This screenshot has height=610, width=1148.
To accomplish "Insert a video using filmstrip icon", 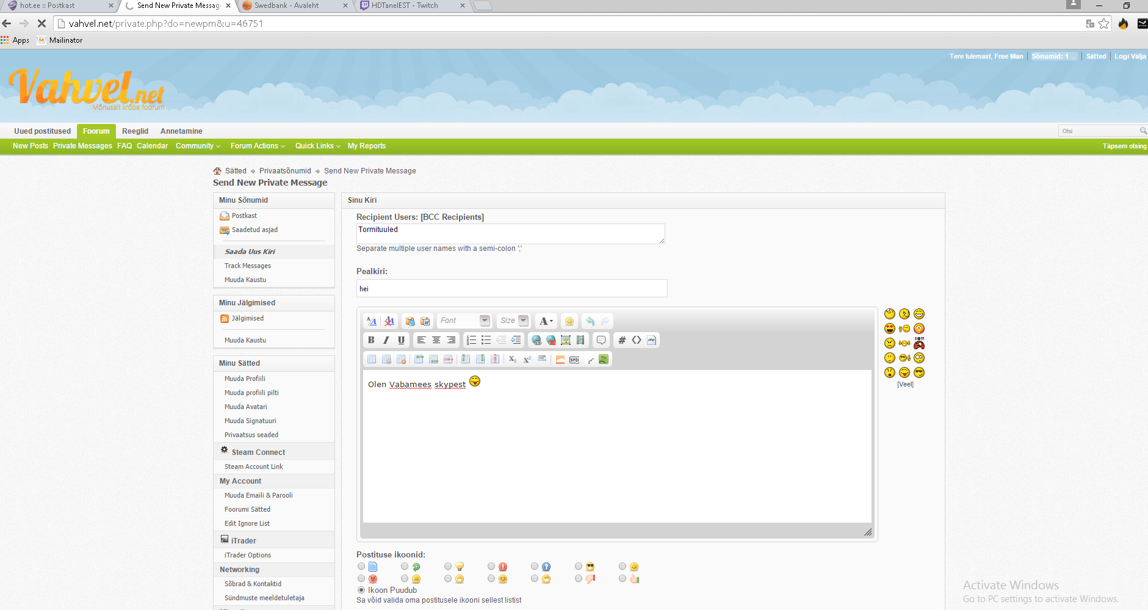I will (580, 340).
